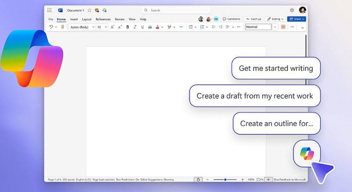The width and height of the screenshot is (352, 192).
Task: Select the Home tab
Action: pos(61,19)
